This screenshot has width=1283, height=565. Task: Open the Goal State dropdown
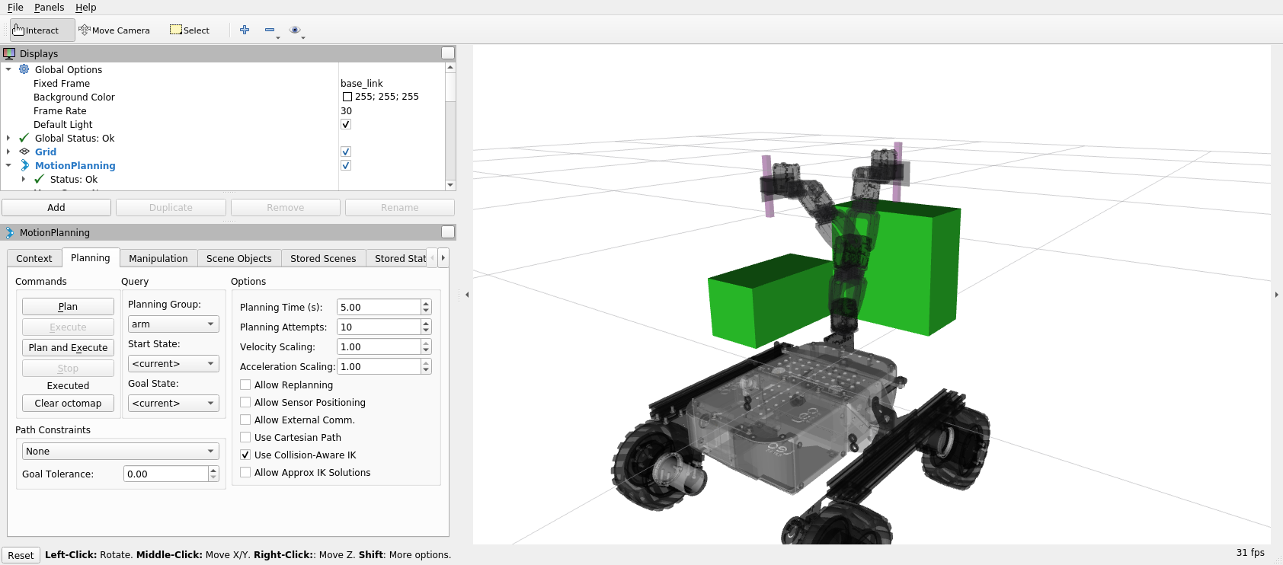[173, 404]
